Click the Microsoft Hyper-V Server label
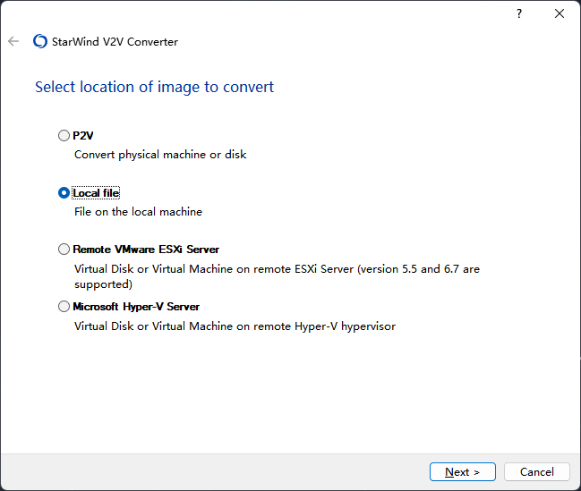581x491 pixels. pyautogui.click(x=136, y=307)
